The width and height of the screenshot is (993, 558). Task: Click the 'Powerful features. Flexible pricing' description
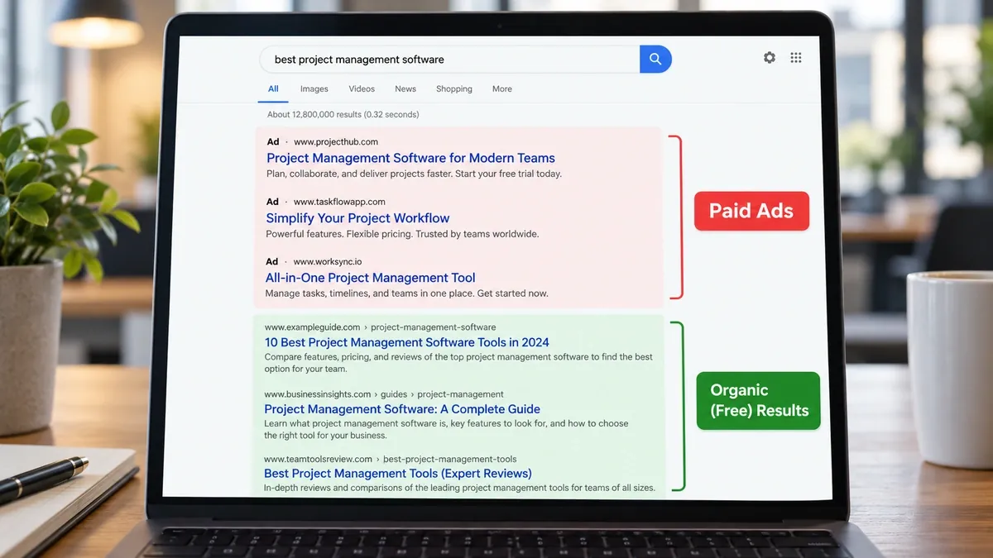[402, 234]
